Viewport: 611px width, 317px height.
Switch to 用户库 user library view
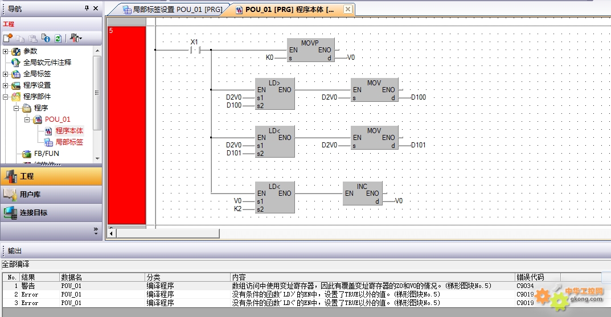coord(51,194)
